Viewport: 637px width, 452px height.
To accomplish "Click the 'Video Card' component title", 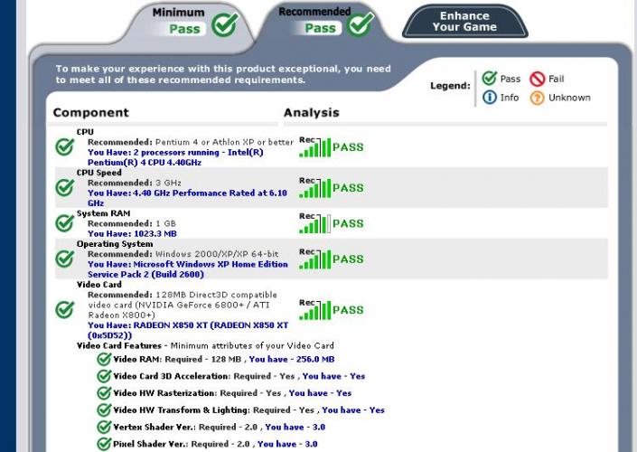I will [98, 285].
